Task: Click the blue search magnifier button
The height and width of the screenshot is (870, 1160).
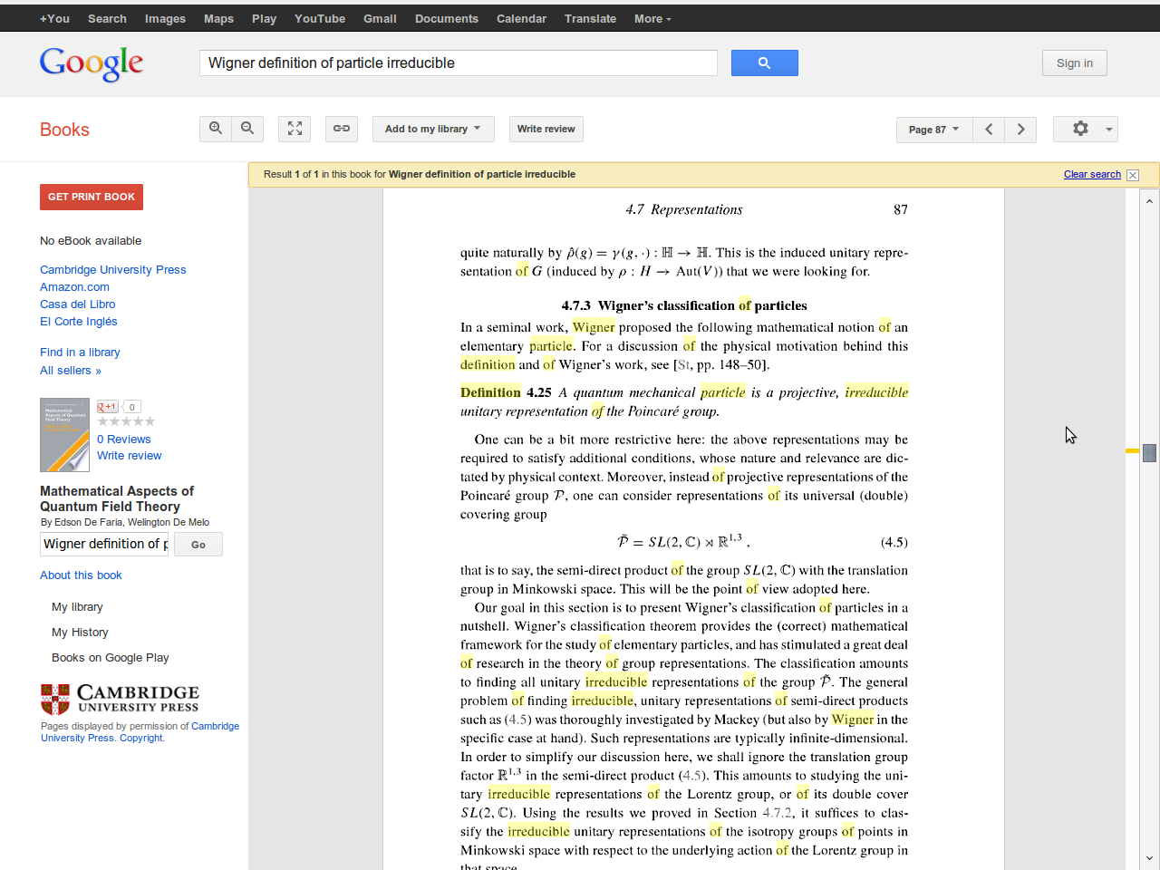Action: tap(764, 63)
